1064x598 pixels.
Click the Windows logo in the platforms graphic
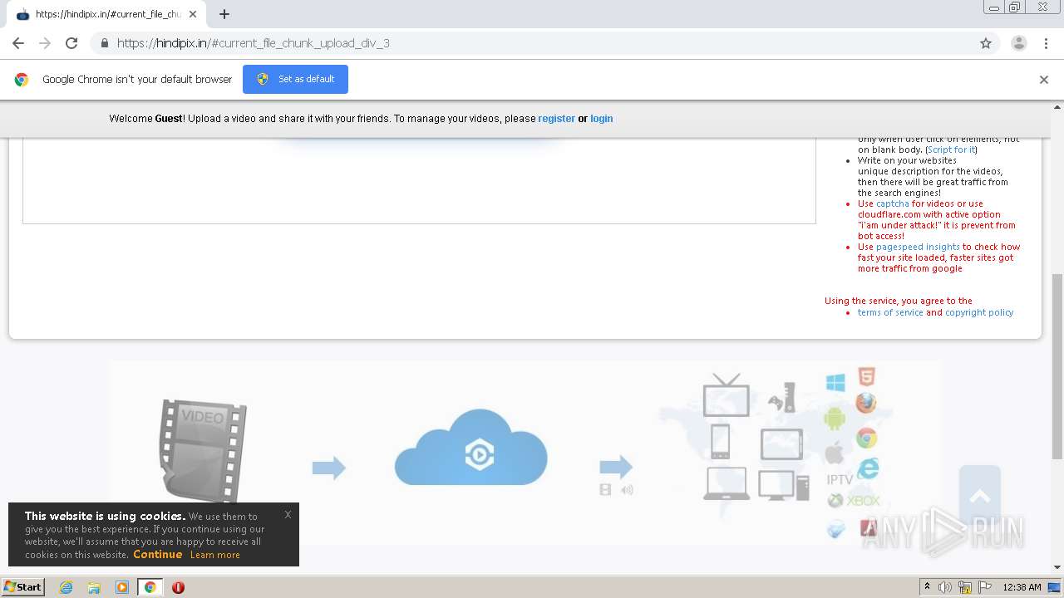[835, 382]
